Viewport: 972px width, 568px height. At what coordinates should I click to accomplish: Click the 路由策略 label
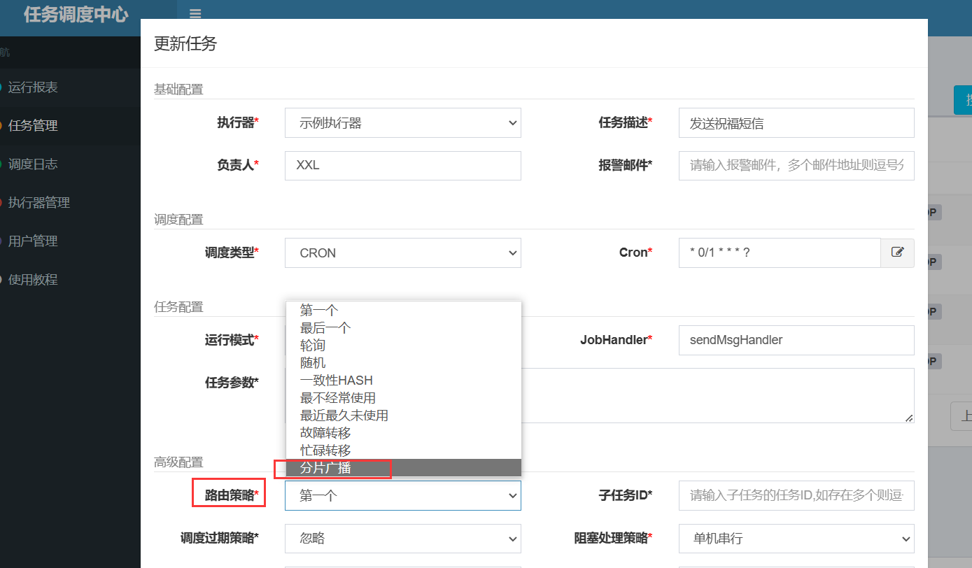(x=232, y=495)
